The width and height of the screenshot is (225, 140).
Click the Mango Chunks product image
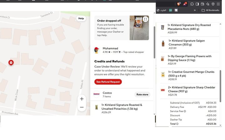point(163,75)
